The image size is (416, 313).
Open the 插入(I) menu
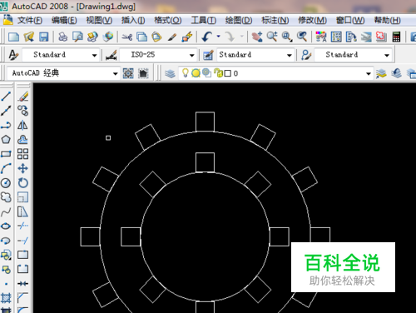133,20
